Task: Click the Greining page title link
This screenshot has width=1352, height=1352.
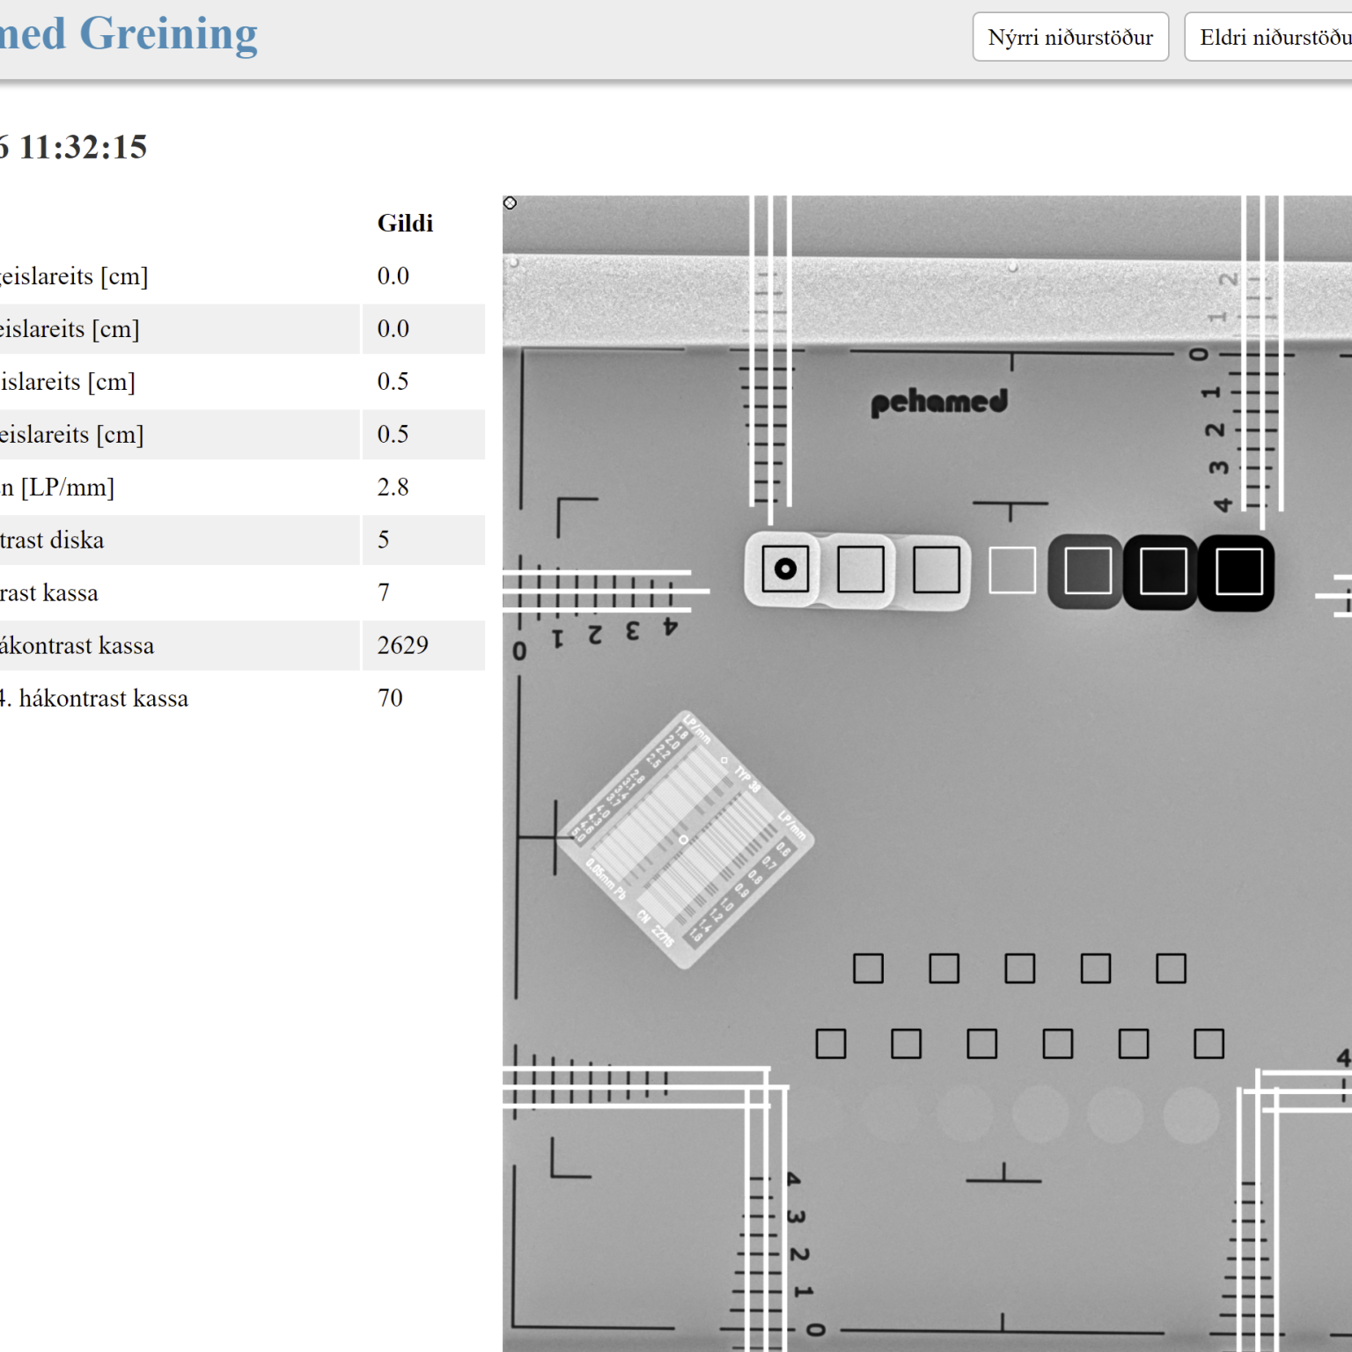Action: [129, 33]
